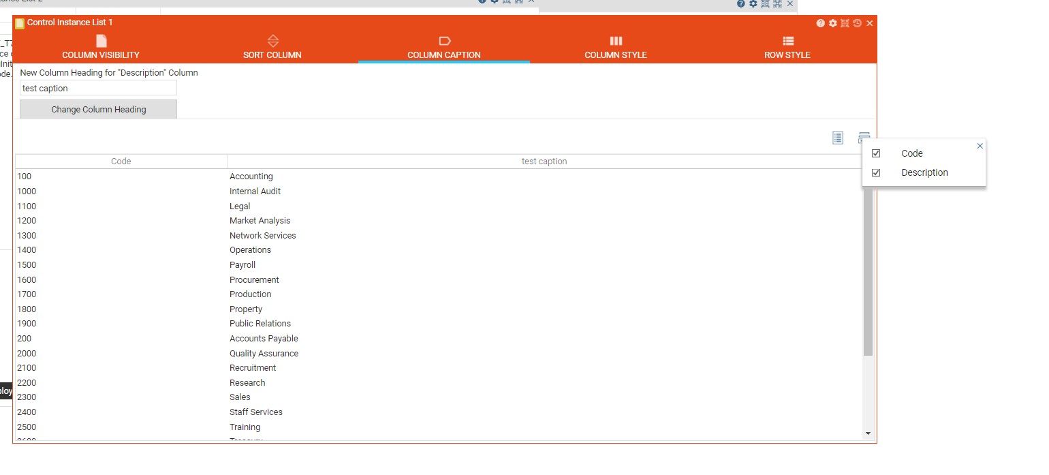This screenshot has width=1049, height=475.
Task: Click the Code column header
Action: pos(121,162)
